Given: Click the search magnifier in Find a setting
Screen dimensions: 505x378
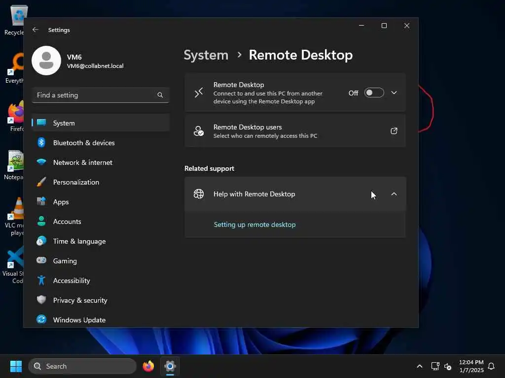Looking at the screenshot, I should click(x=160, y=95).
